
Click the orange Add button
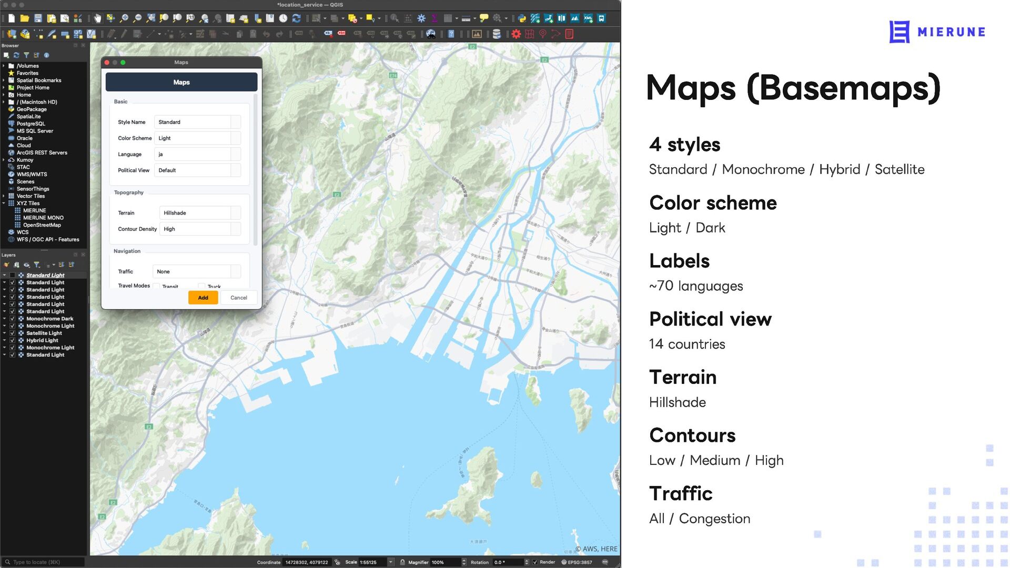click(203, 298)
